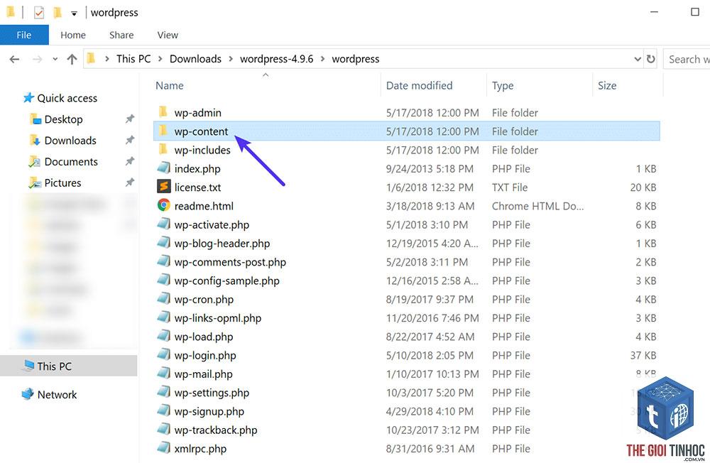The width and height of the screenshot is (710, 463).
Task: Expand chevron after This PC breadcrumb
Action: click(160, 59)
